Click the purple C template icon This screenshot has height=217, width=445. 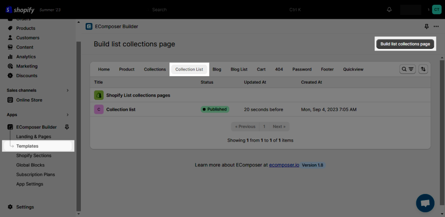pyautogui.click(x=99, y=110)
